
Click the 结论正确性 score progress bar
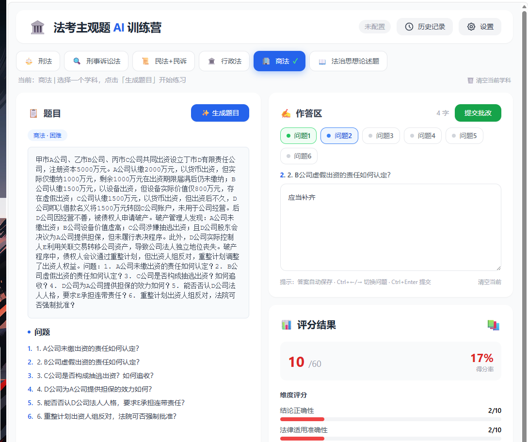coord(390,419)
